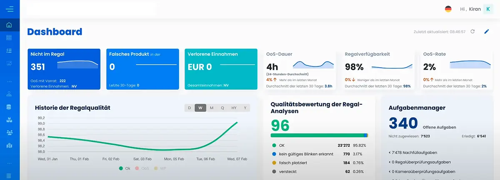Open the hierarchy org-chart sidebar icon
The height and width of the screenshot is (180, 500).
[9, 94]
